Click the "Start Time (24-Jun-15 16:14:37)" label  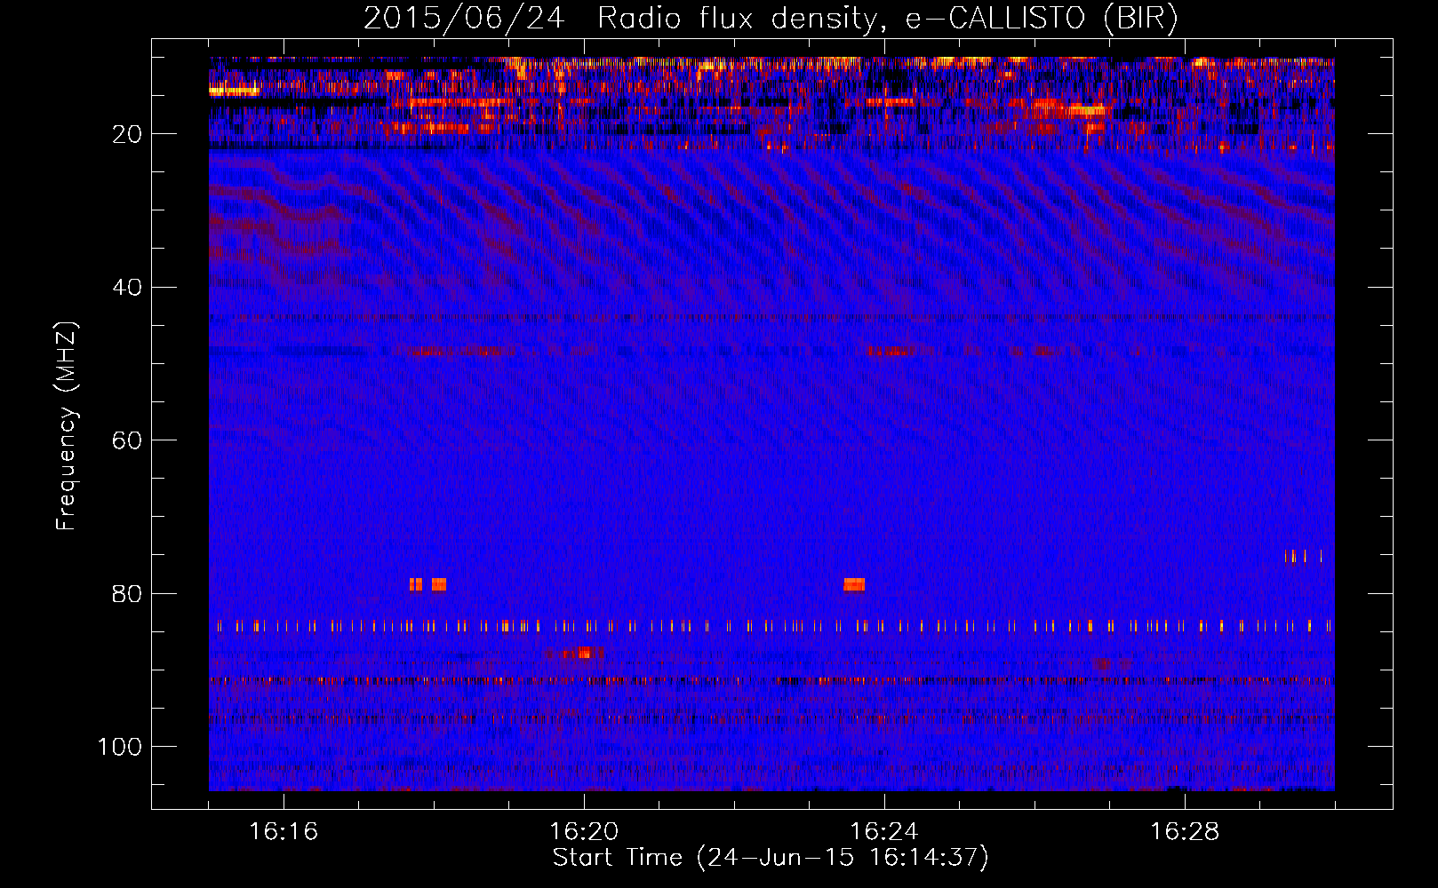(x=771, y=858)
